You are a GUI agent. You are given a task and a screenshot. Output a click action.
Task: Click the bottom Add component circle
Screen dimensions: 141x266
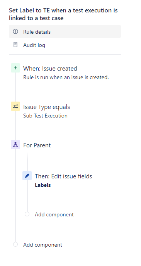coord(15,244)
